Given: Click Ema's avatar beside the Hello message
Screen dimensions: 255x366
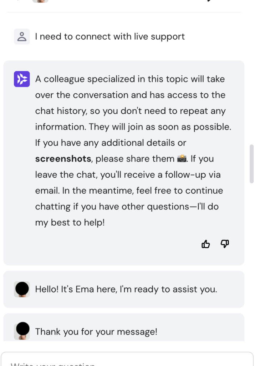Looking at the screenshot, I should click(22, 289).
